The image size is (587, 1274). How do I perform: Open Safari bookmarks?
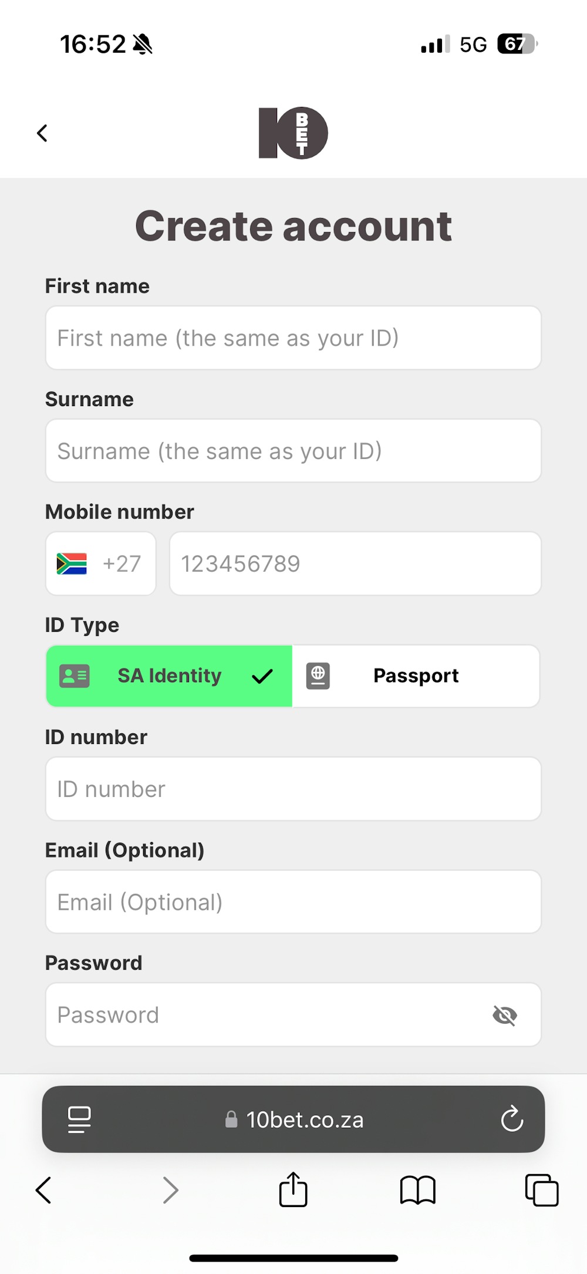pos(417,1191)
